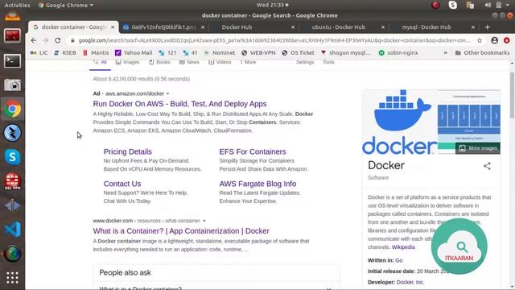The height and width of the screenshot is (290, 515).
Task: Open the clock showing Wed 21:33
Action: tap(272, 5)
